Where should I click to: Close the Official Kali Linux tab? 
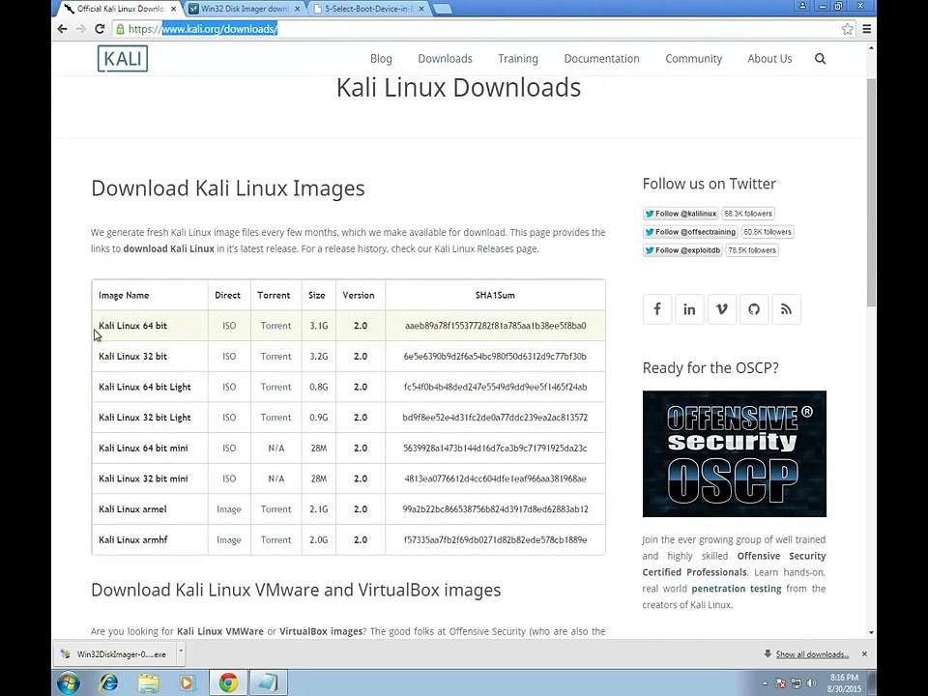click(x=173, y=9)
